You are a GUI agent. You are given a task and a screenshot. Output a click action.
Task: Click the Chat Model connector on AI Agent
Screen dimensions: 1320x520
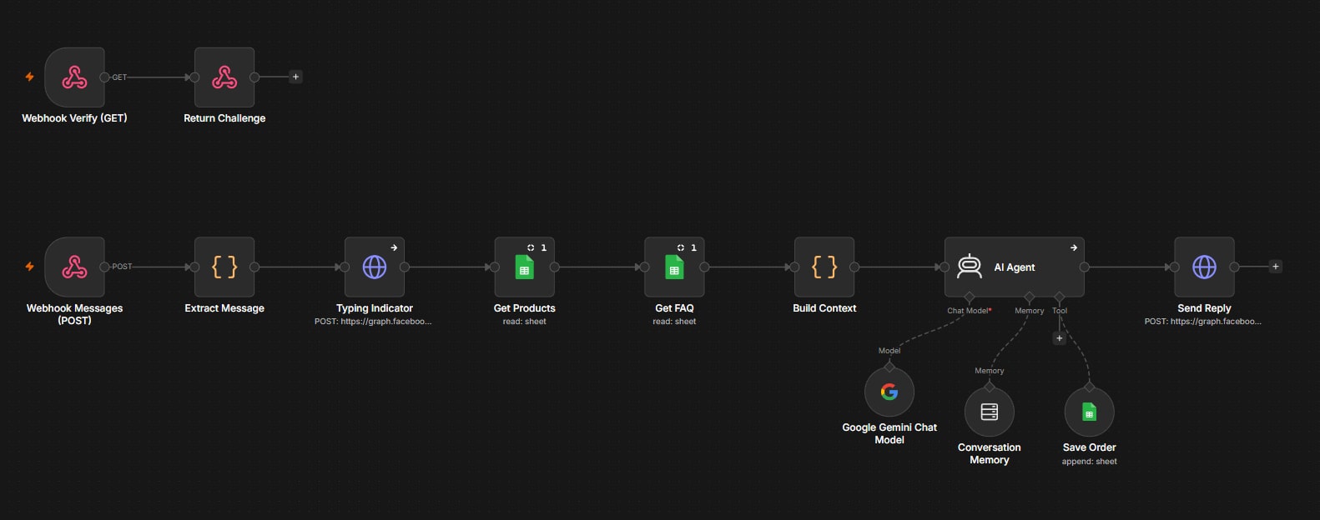(x=969, y=297)
